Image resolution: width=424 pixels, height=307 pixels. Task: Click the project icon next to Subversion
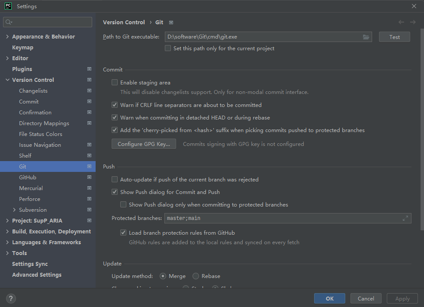89,210
